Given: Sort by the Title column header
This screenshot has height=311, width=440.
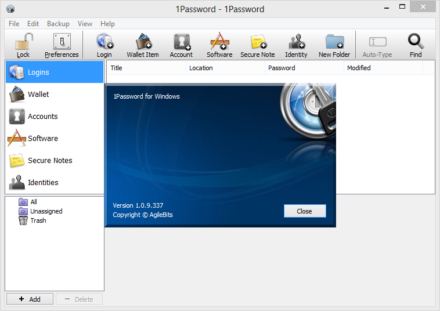Looking at the screenshot, I should pyautogui.click(x=146, y=68).
